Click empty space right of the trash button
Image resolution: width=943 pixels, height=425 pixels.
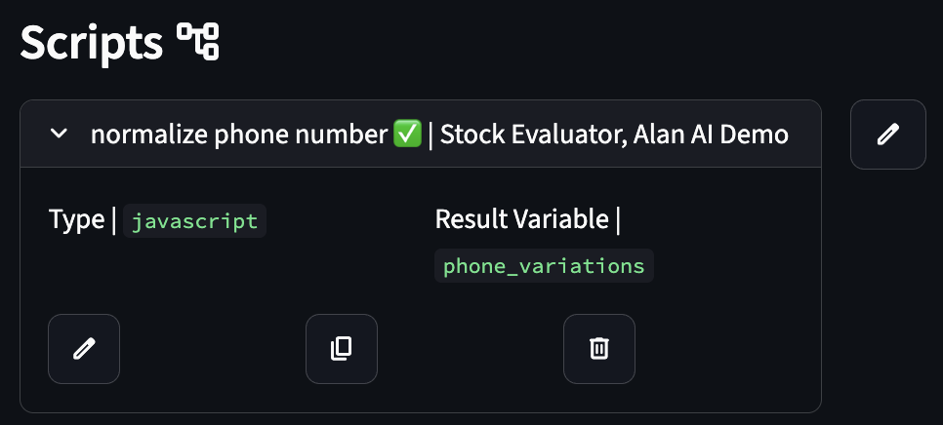(722, 348)
